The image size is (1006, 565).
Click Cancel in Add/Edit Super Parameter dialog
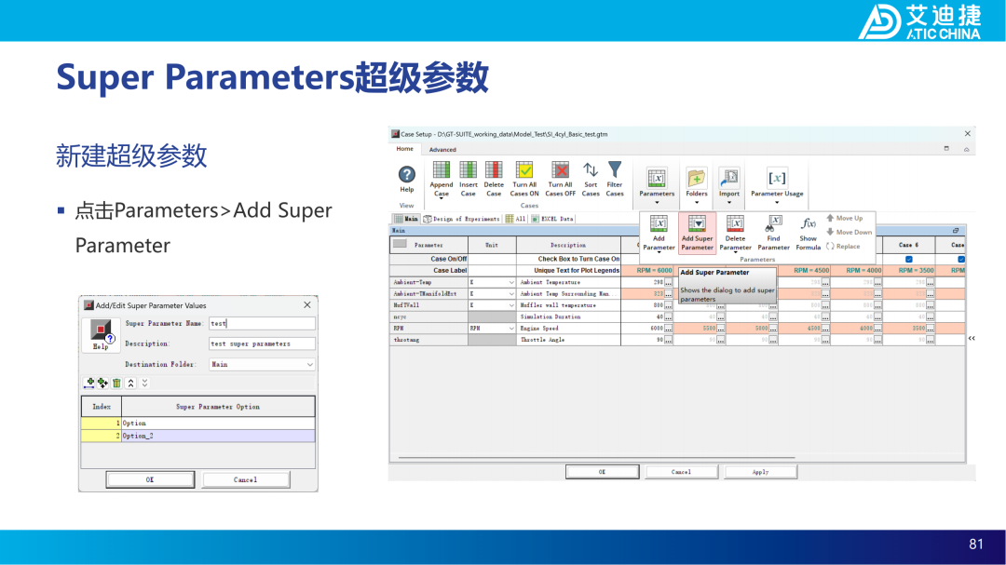tap(246, 479)
